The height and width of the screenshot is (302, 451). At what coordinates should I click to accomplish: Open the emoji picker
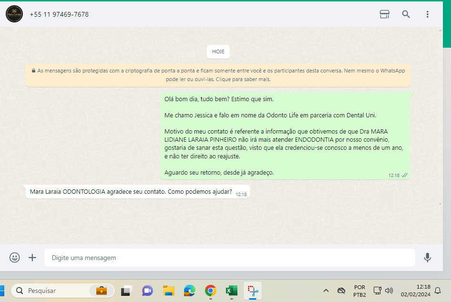pos(15,257)
